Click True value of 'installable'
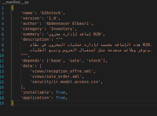The width and height of the screenshot is (157, 116). (x=61, y=92)
